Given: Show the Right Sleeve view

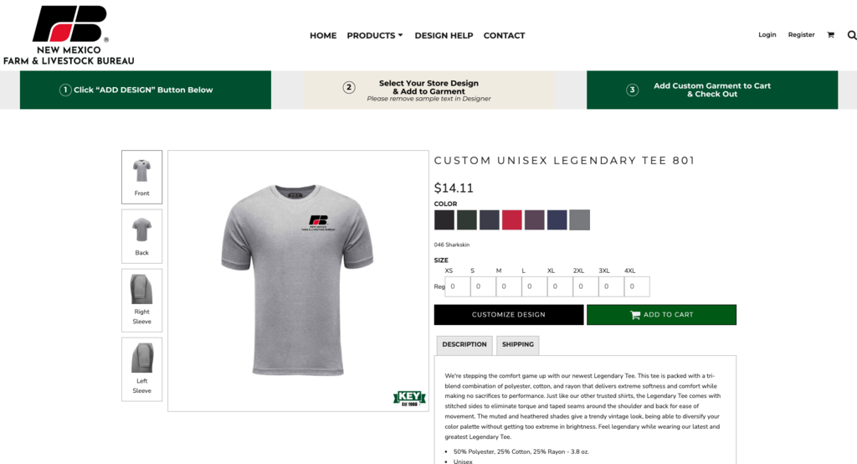Looking at the screenshot, I should [141, 300].
